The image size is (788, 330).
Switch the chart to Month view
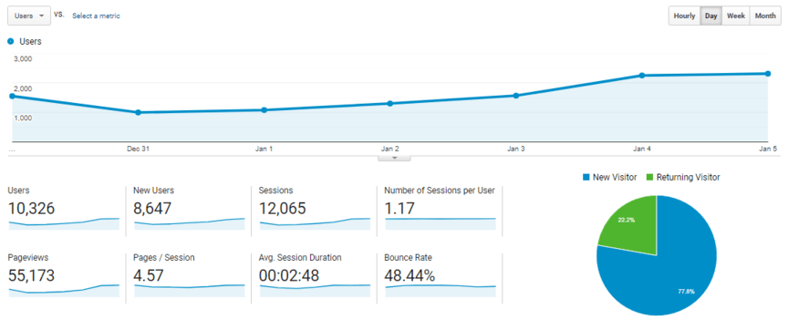coord(765,15)
